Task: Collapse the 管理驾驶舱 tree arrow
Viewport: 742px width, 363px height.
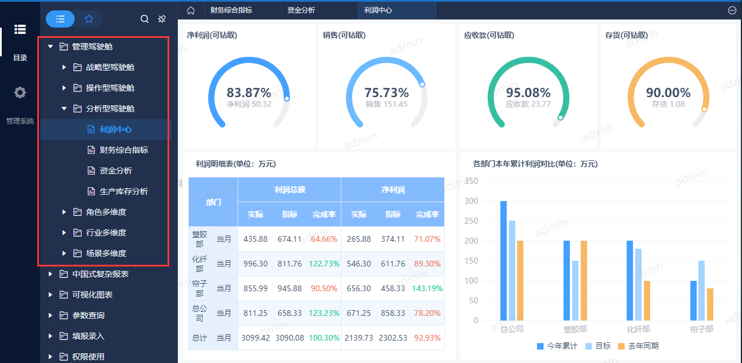Action: coord(50,47)
